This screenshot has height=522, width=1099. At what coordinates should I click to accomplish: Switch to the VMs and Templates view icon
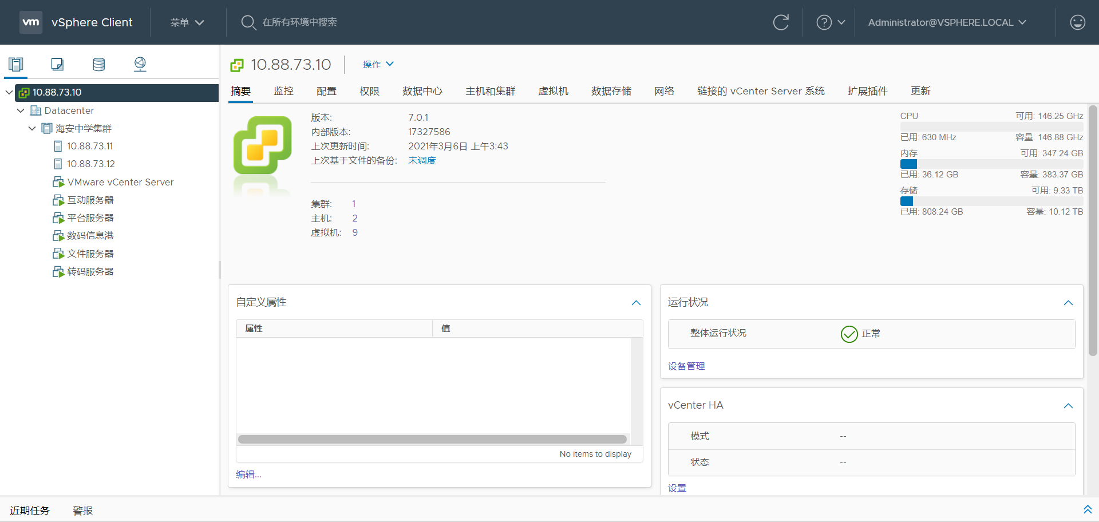pos(57,64)
